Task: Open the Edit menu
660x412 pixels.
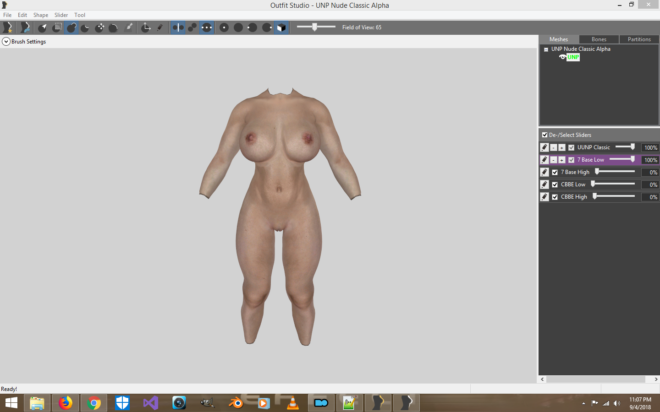Action: [22, 15]
